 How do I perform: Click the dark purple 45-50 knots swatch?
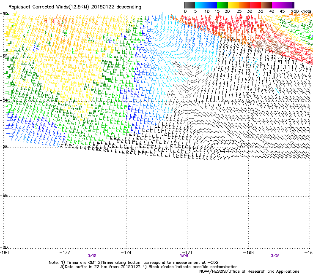pos(288,5)
